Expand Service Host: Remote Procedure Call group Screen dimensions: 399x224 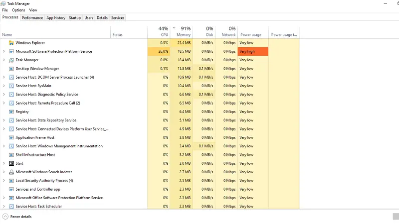pos(4,103)
